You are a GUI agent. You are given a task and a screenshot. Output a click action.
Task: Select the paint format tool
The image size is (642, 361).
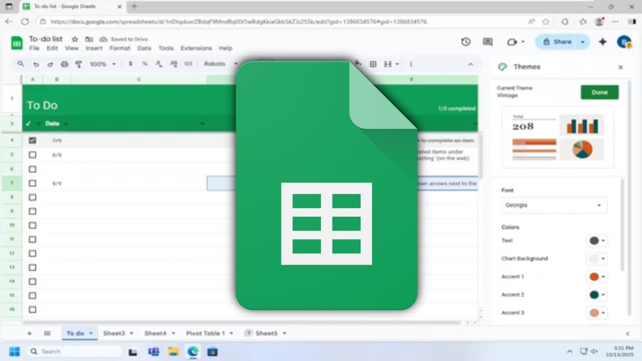coord(78,64)
